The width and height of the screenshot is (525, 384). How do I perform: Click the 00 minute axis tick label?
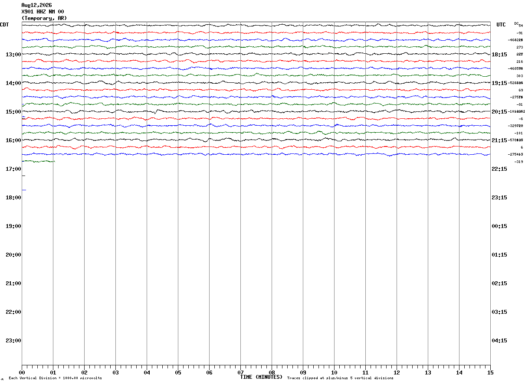point(22,373)
